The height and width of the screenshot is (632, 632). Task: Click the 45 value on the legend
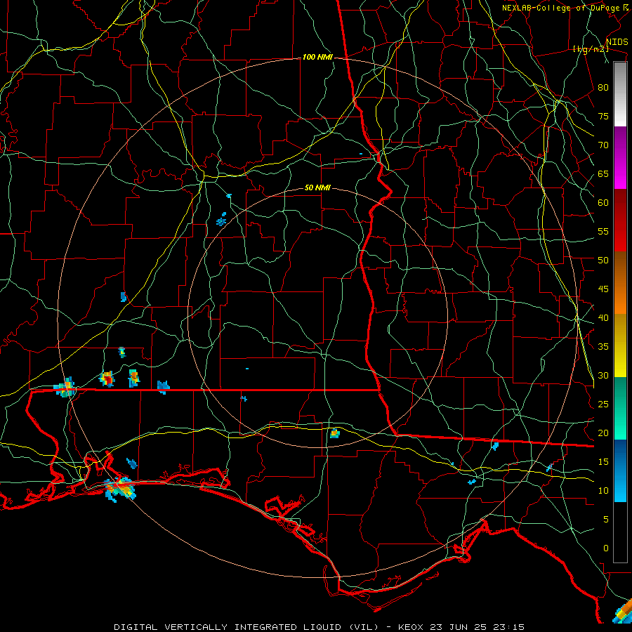click(603, 289)
